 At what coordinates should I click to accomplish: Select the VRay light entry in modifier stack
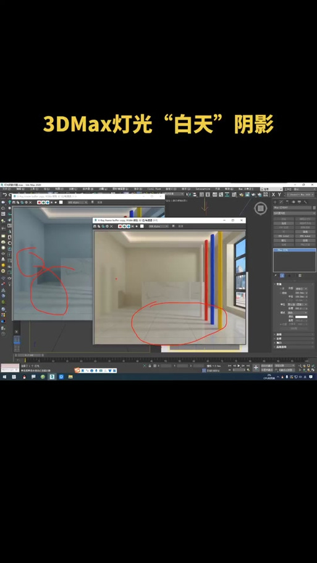tap(295, 250)
